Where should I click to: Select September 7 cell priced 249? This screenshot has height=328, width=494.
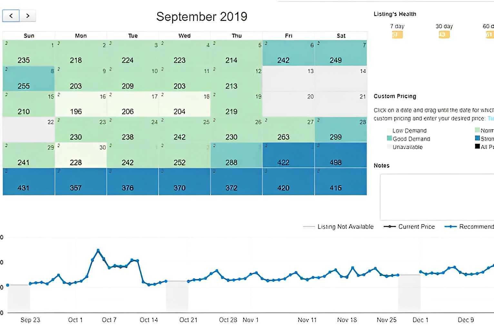coord(341,53)
